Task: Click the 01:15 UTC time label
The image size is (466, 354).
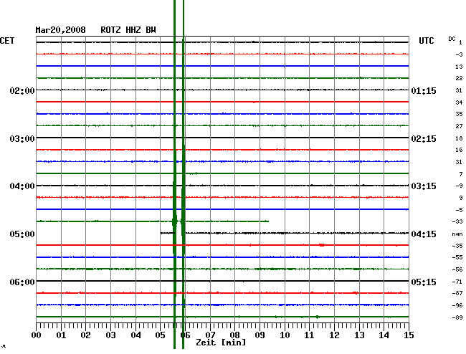Action: (424, 90)
